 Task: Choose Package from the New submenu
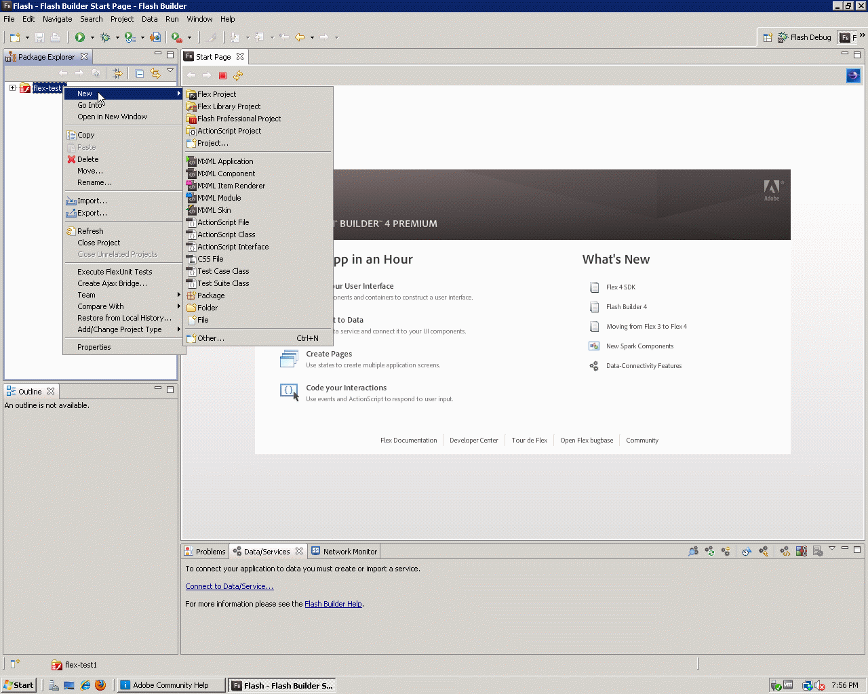tap(258, 295)
